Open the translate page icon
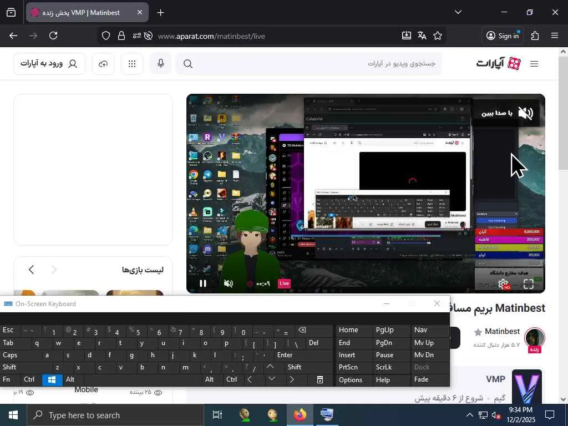 [x=422, y=35]
